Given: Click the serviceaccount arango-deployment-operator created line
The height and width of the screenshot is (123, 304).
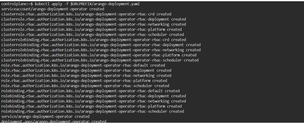Looking at the screenshot, I should click(x=53, y=9).
